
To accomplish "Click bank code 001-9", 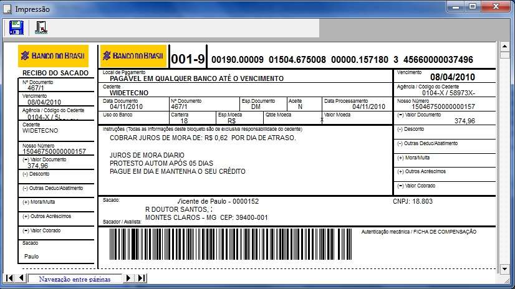I will (x=188, y=59).
